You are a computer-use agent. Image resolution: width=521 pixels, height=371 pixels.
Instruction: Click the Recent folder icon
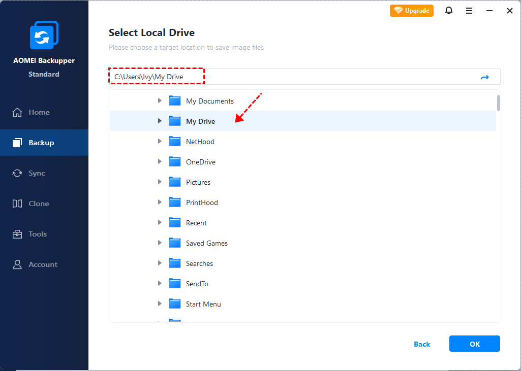175,223
